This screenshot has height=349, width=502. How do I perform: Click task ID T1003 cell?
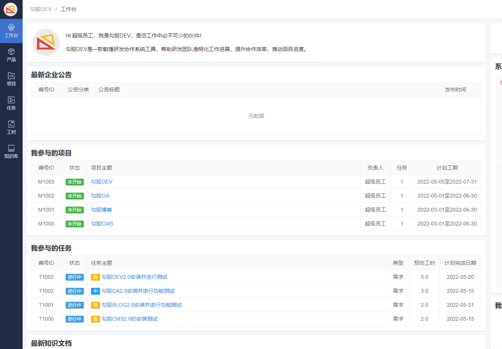click(x=46, y=277)
